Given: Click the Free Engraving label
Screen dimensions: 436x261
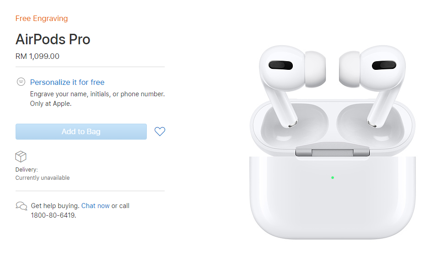Looking at the screenshot, I should (42, 19).
